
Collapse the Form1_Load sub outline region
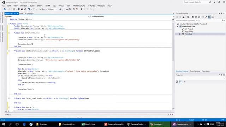tap(9, 98)
